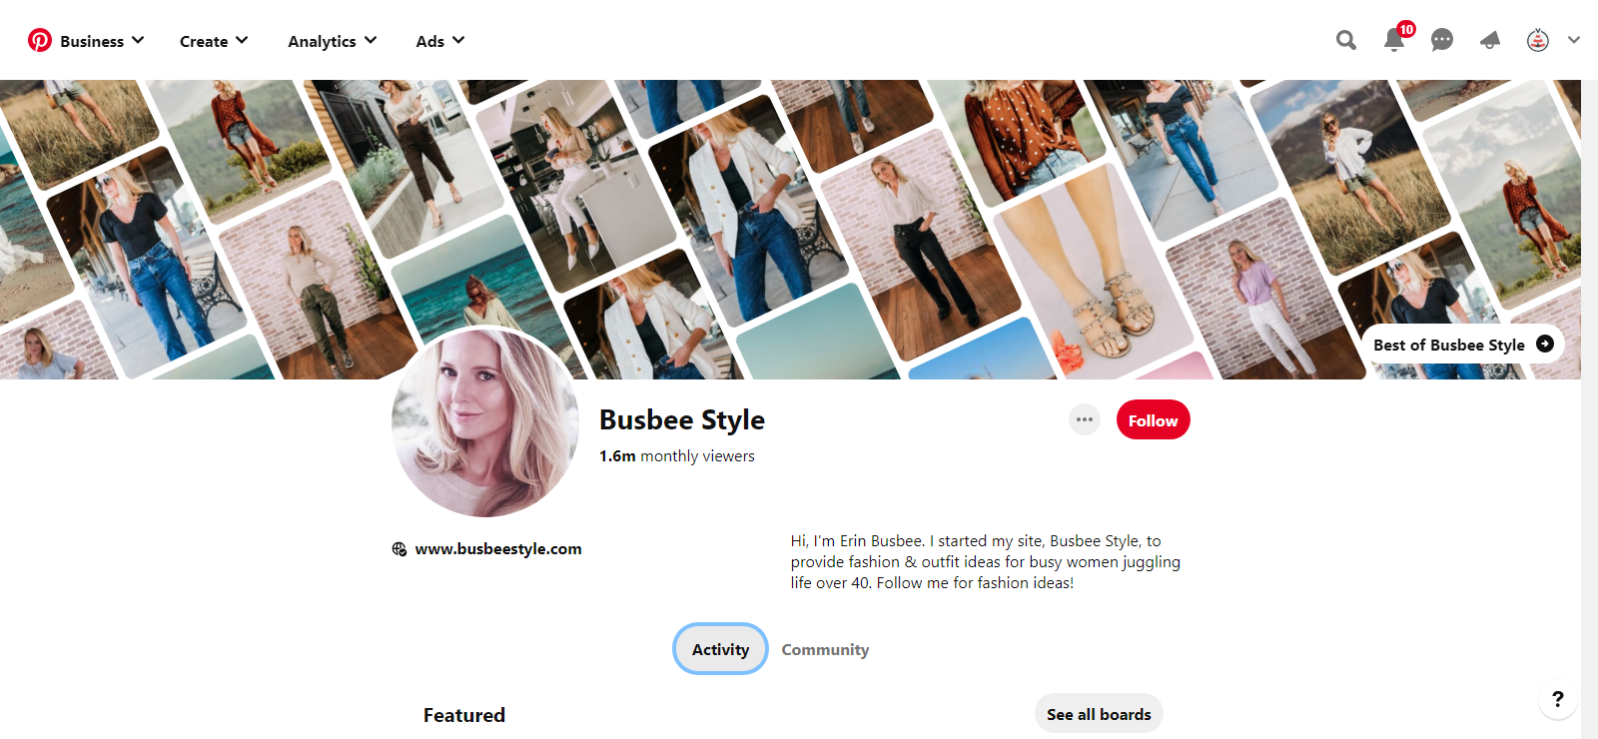Click the three-dot profile options button
This screenshot has height=739, width=1598.
pyautogui.click(x=1085, y=419)
